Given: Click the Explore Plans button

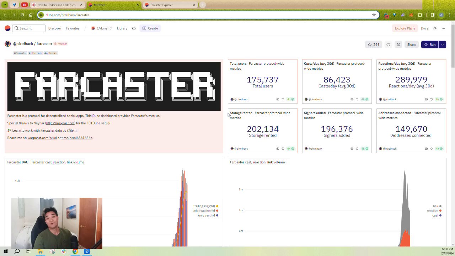Looking at the screenshot, I should (405, 28).
